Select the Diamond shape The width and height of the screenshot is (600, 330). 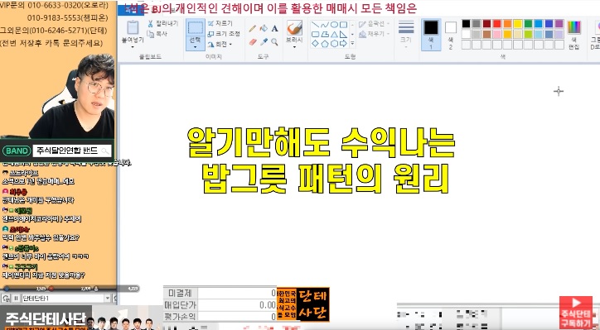coord(315,44)
